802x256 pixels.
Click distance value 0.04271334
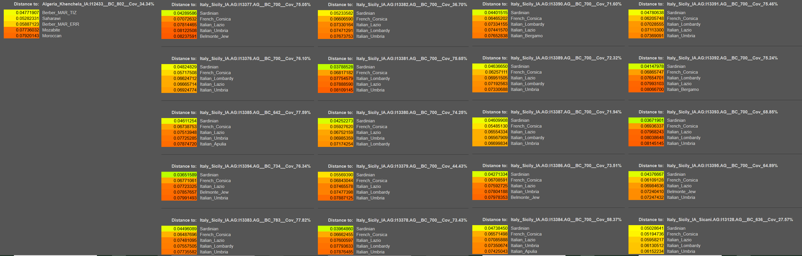coord(490,174)
